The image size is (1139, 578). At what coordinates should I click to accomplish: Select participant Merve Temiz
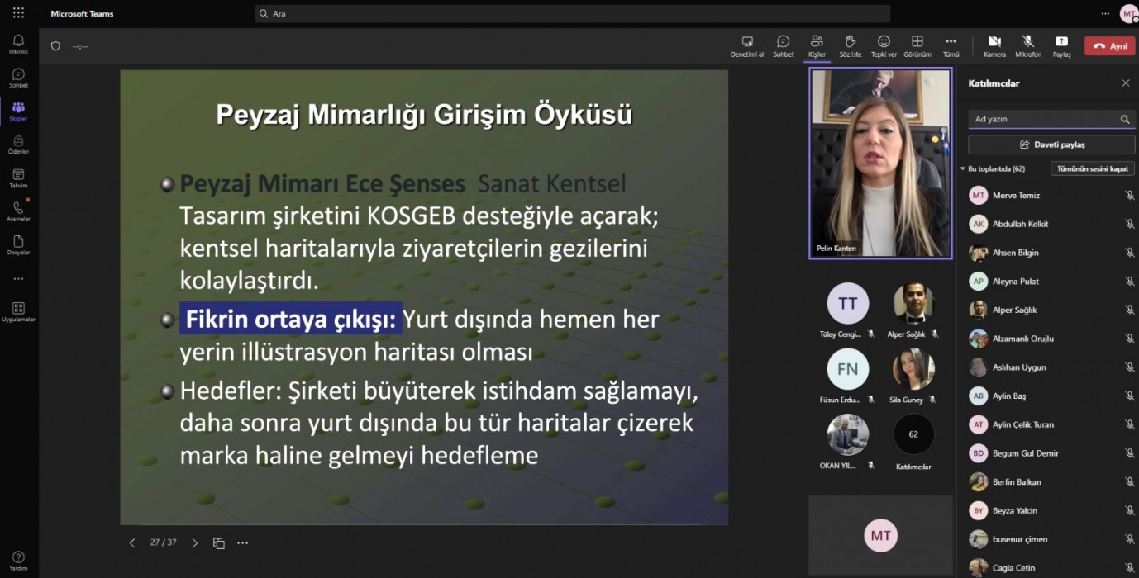(1051, 196)
